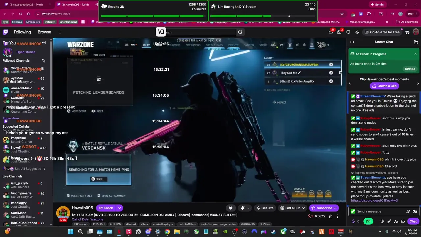The width and height of the screenshot is (421, 237).
Task: Click the Create a Clip button
Action: tap(384, 86)
